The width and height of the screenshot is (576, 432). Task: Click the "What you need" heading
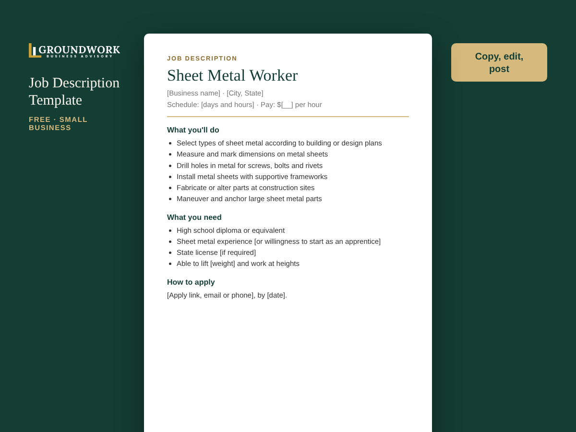pyautogui.click(x=194, y=217)
